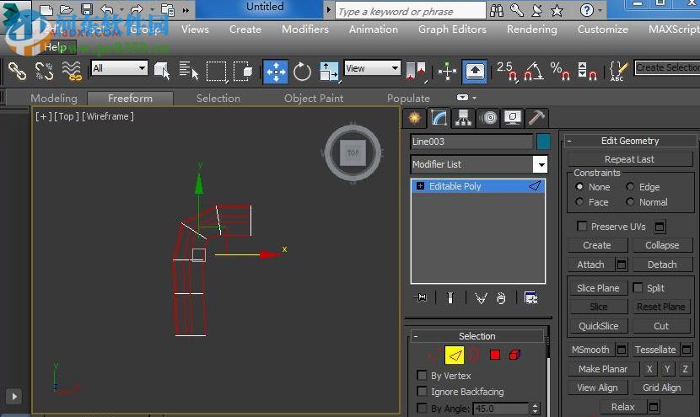Activate the Select and Rotate tool
The width and height of the screenshot is (700, 417).
click(x=302, y=72)
